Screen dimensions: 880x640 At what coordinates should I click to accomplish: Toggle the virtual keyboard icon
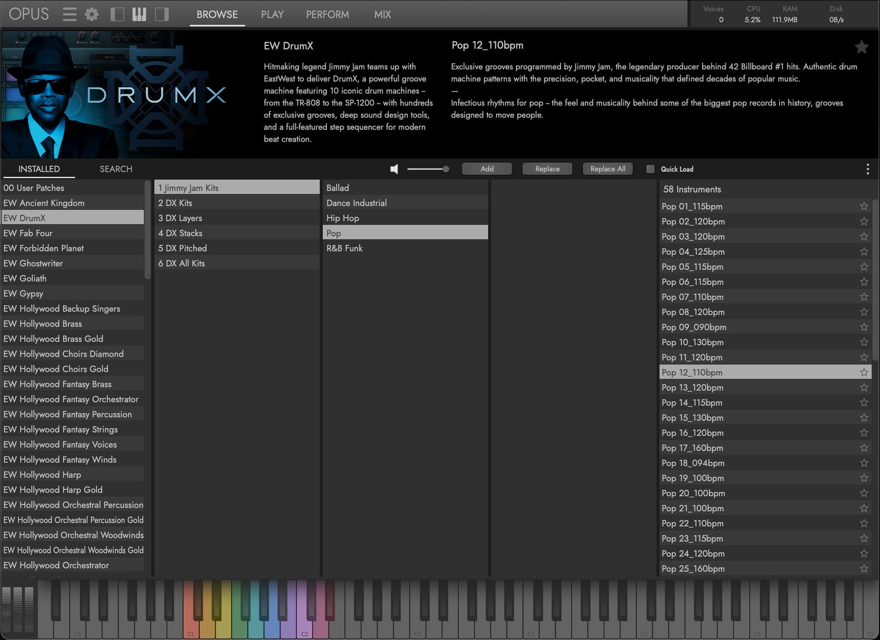tap(139, 14)
